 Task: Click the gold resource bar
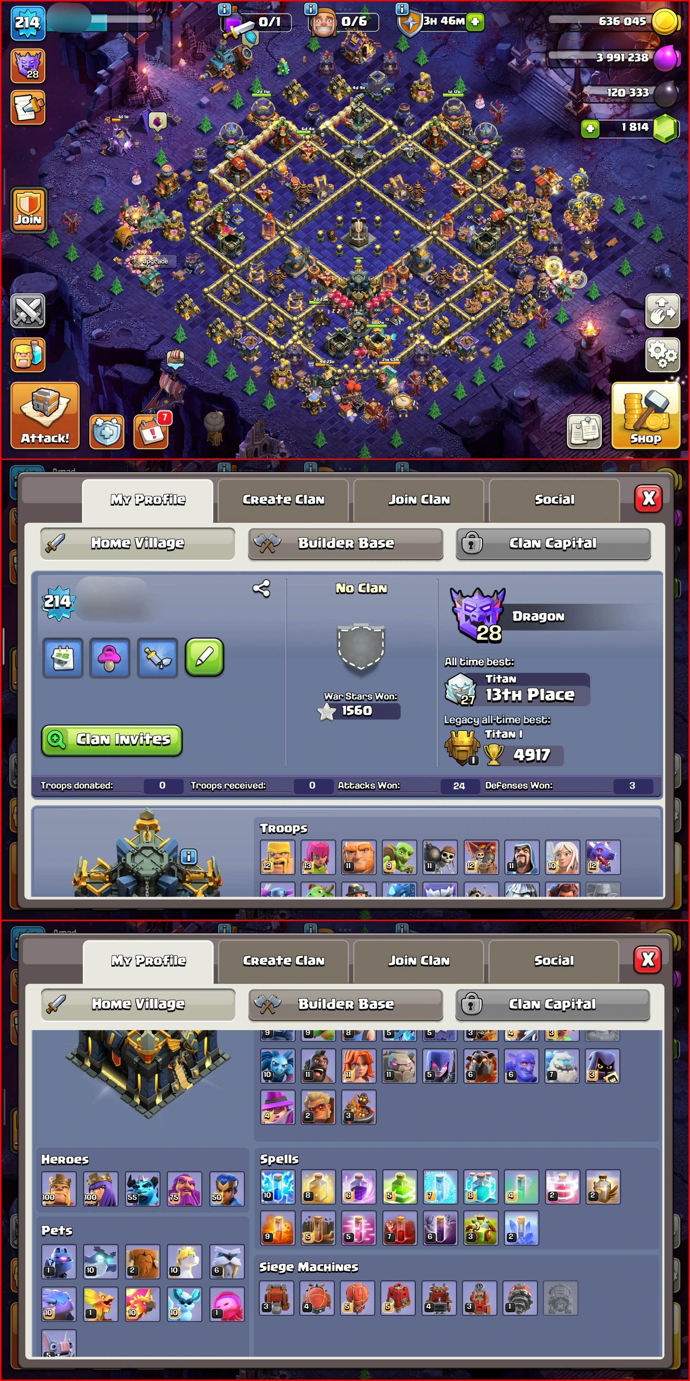tap(613, 22)
